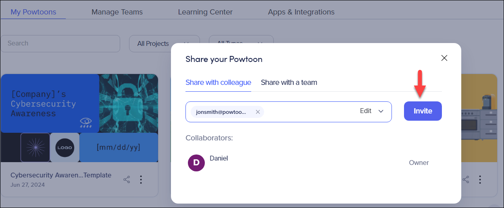Go to the Manage Teams tab
The width and height of the screenshot is (504, 208).
(117, 12)
